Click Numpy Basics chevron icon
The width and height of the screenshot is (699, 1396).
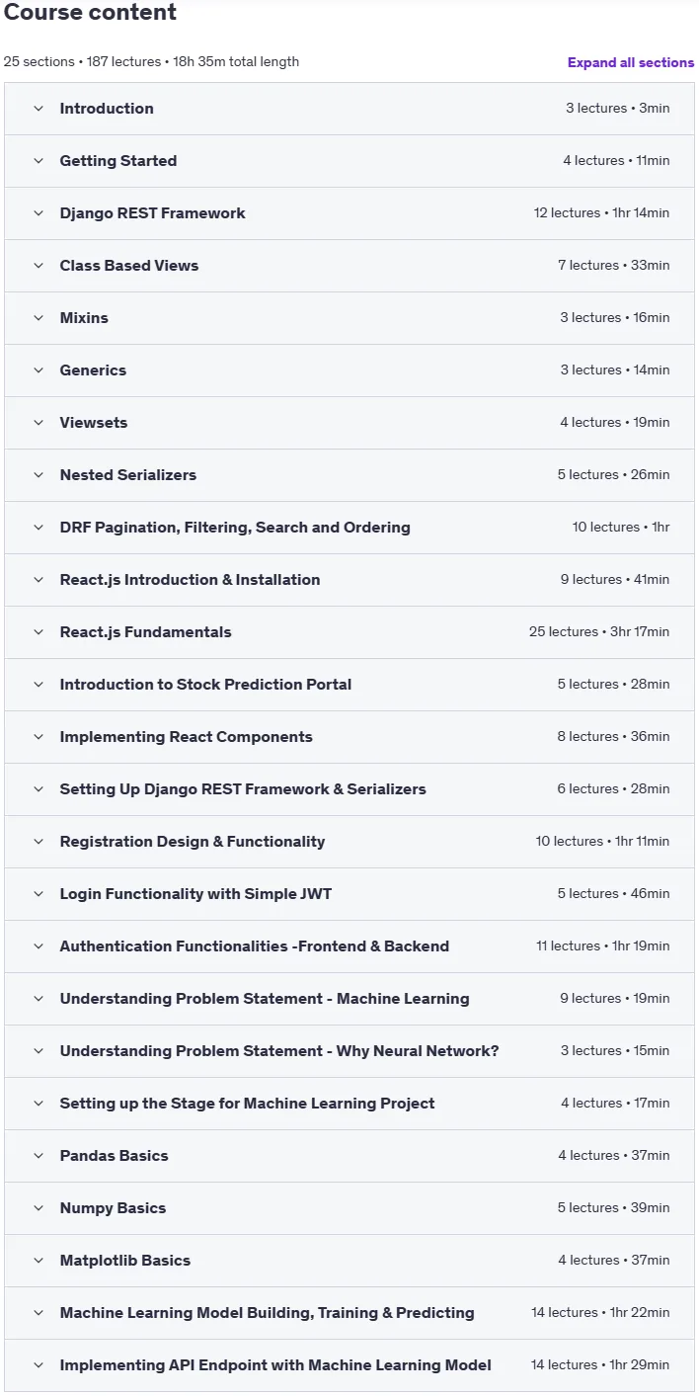point(39,1208)
